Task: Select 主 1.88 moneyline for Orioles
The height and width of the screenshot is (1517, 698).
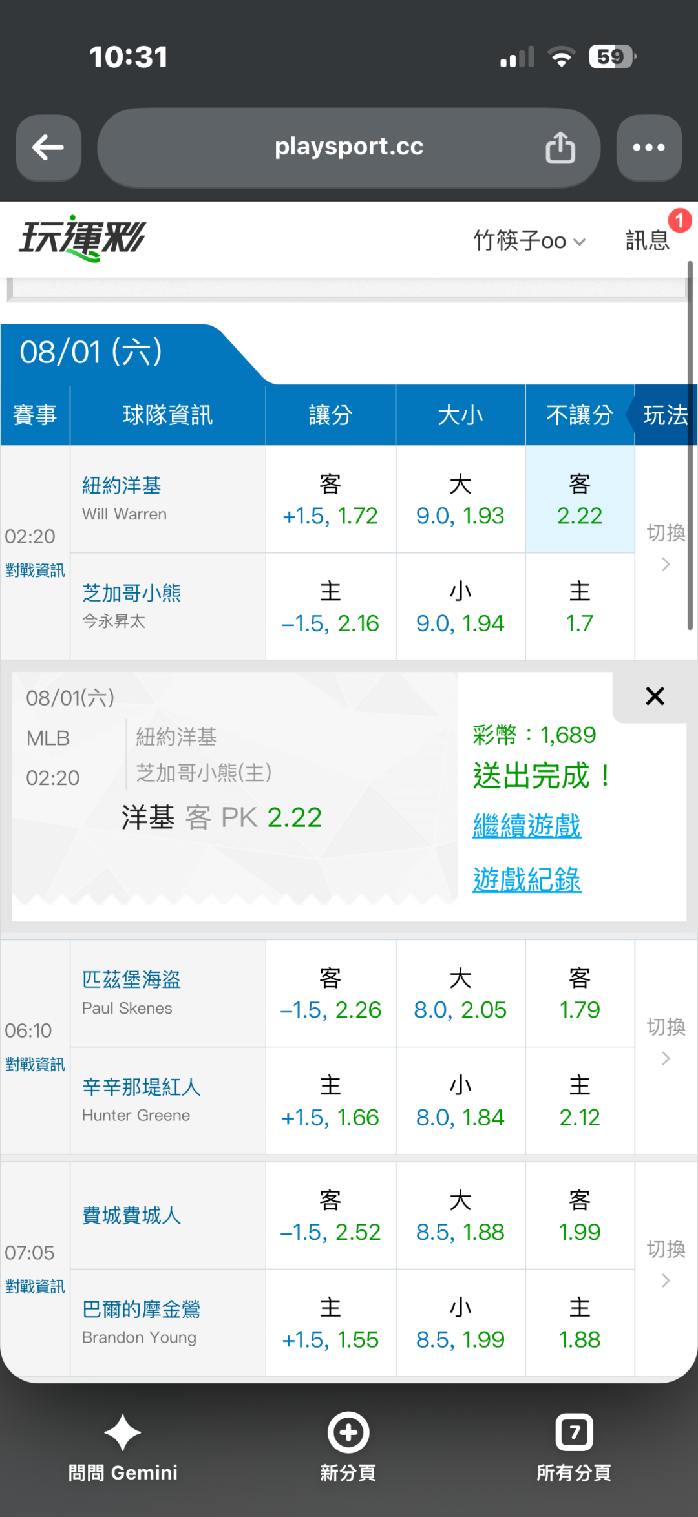Action: pyautogui.click(x=580, y=1323)
